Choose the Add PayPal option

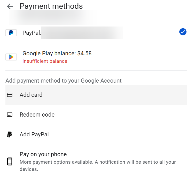point(96,135)
